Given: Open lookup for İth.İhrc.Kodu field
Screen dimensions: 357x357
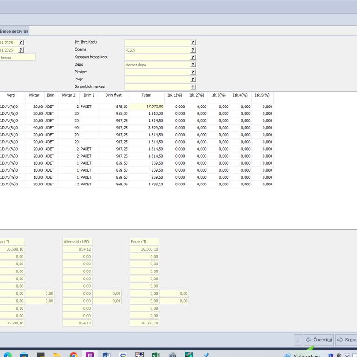Looking at the screenshot, I should pyautogui.click(x=193, y=42).
